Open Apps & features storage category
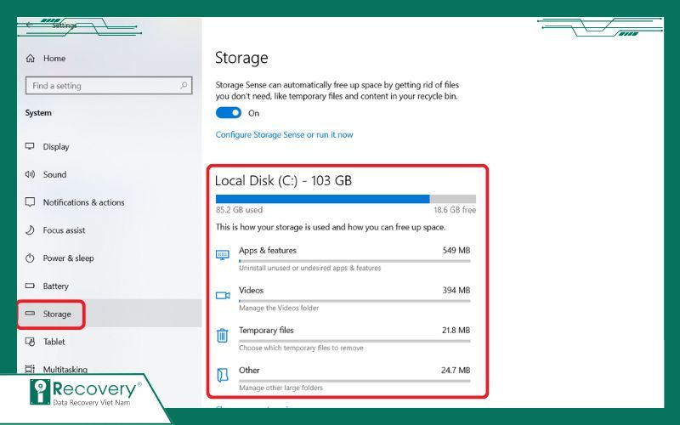The width and height of the screenshot is (680, 425). (267, 251)
